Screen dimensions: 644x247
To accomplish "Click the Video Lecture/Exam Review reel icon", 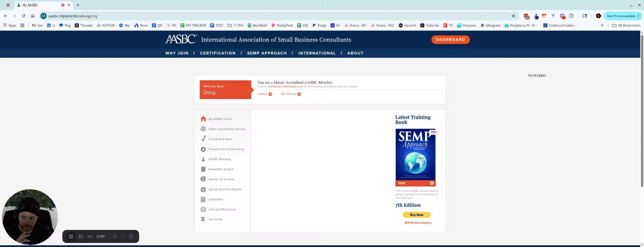I will click(x=203, y=129).
